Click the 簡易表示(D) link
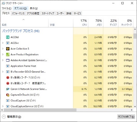The height and width of the screenshot is (122, 137). point(14,117)
